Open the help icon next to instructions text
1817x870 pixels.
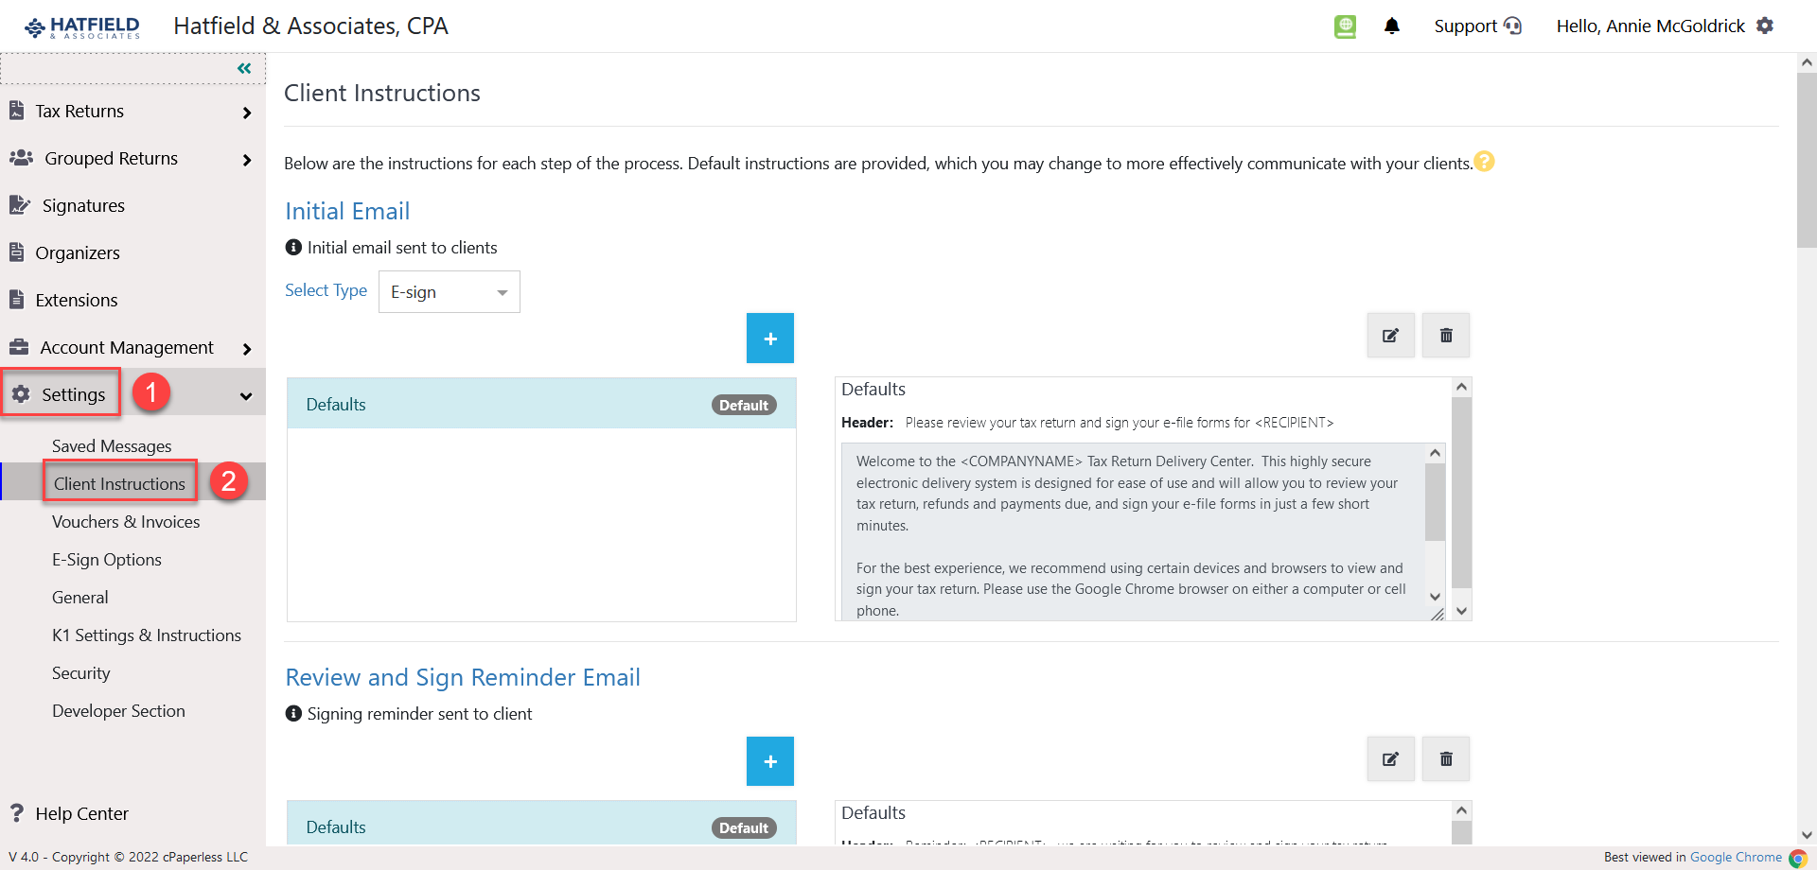[1486, 162]
